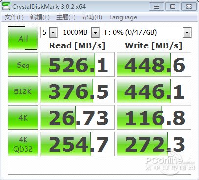Start the Seq sequential test
This screenshot has width=199, height=180.
[x=23, y=65]
